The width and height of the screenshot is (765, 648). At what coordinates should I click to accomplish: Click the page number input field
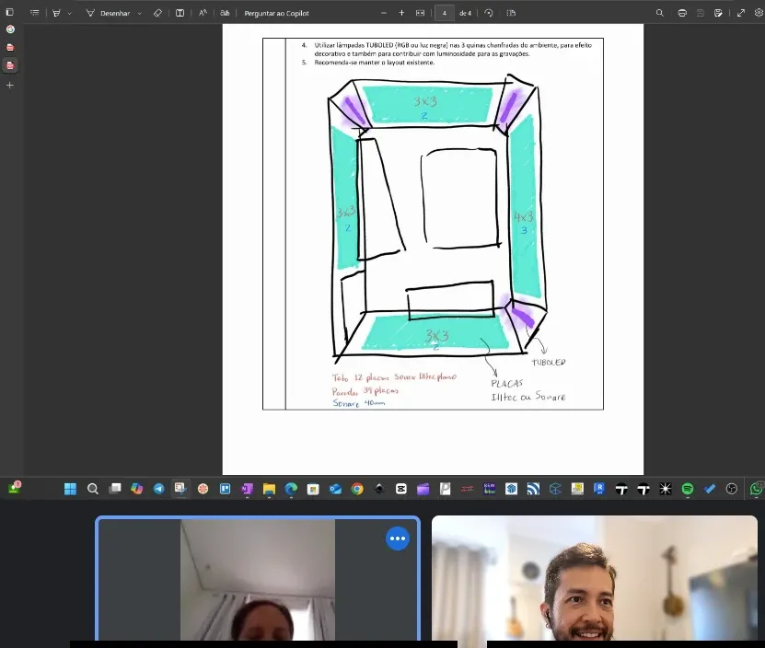(x=445, y=13)
